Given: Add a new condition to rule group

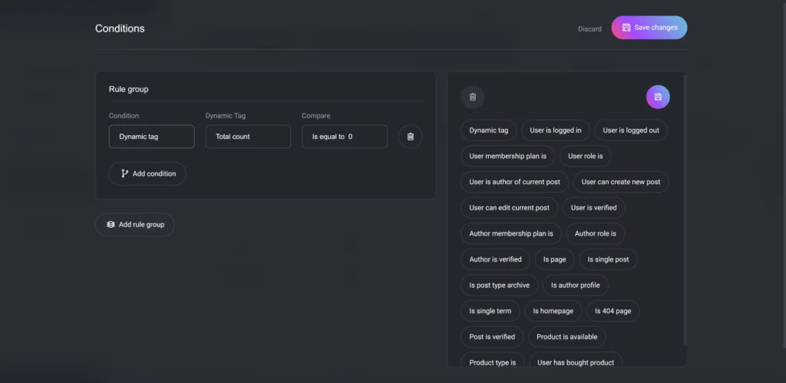Looking at the screenshot, I should pos(147,173).
